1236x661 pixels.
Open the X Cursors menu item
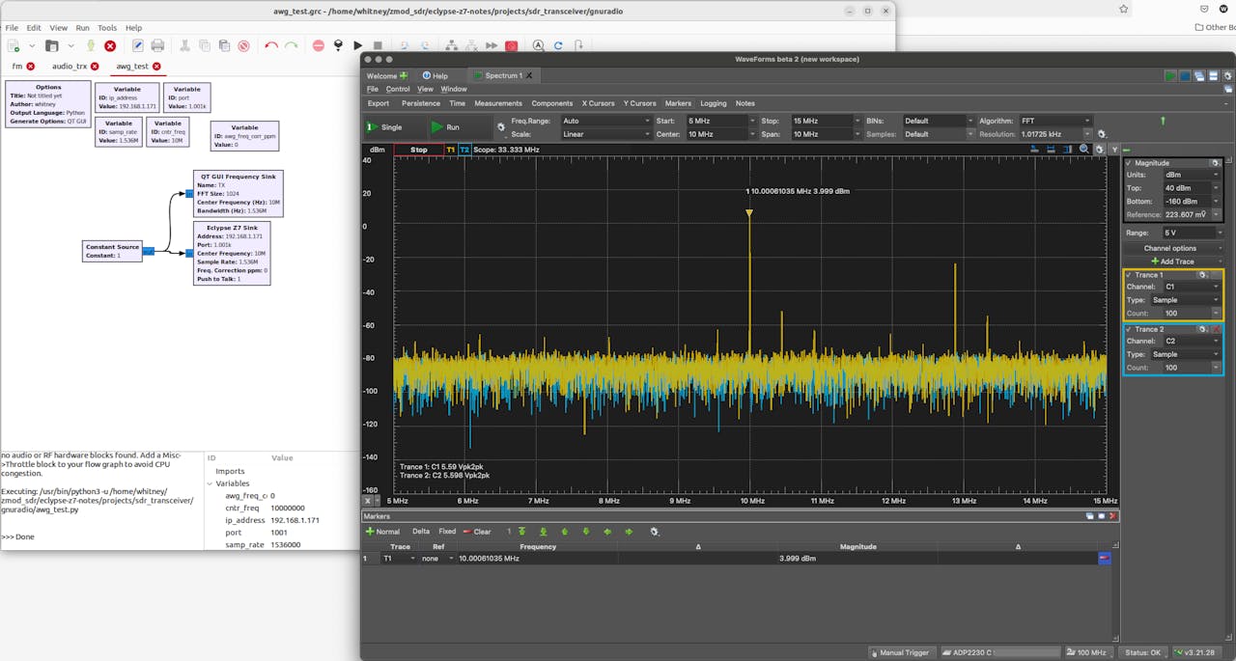(598, 103)
